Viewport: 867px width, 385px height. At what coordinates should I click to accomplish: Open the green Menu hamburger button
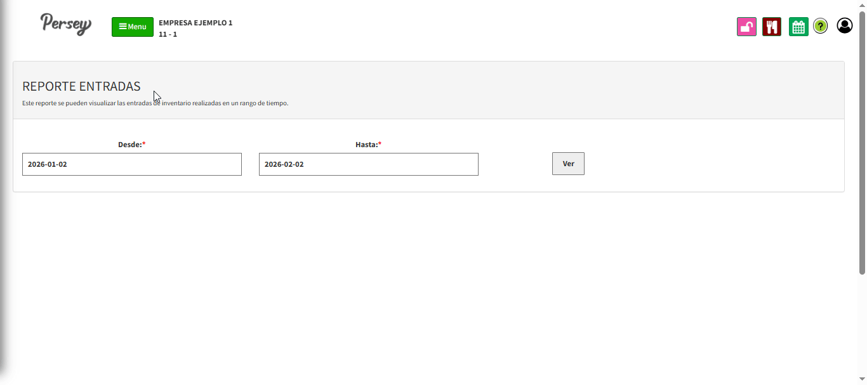point(132,27)
